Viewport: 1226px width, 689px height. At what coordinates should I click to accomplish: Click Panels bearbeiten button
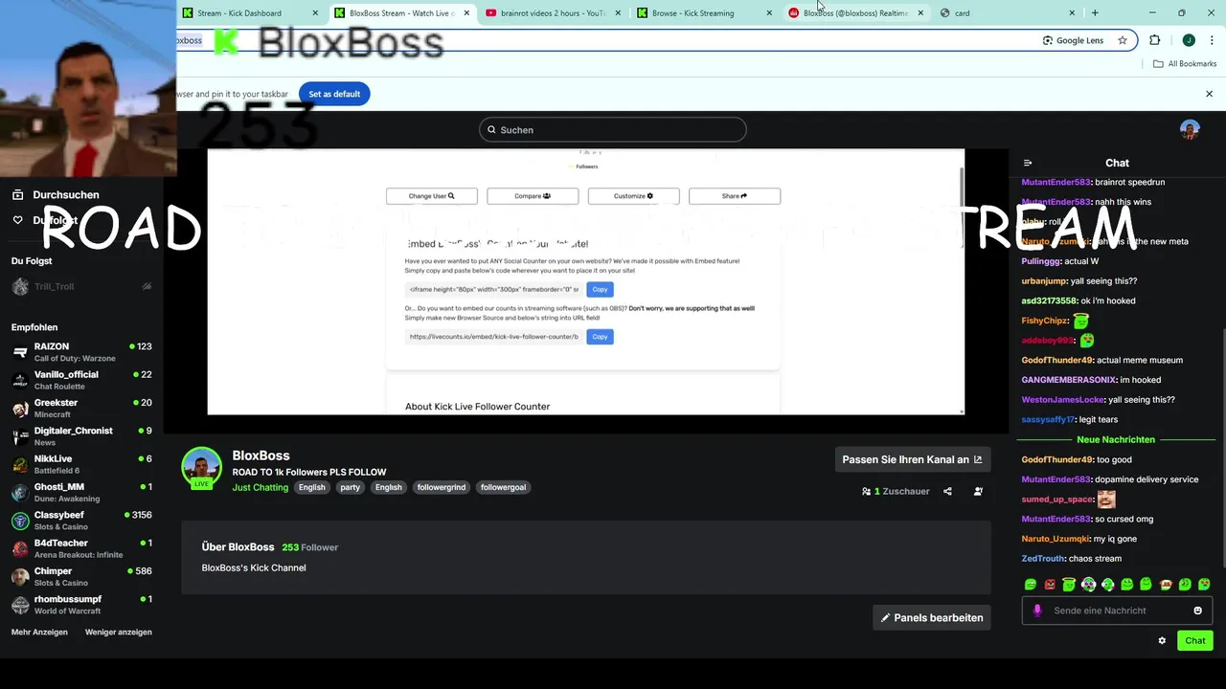click(932, 618)
